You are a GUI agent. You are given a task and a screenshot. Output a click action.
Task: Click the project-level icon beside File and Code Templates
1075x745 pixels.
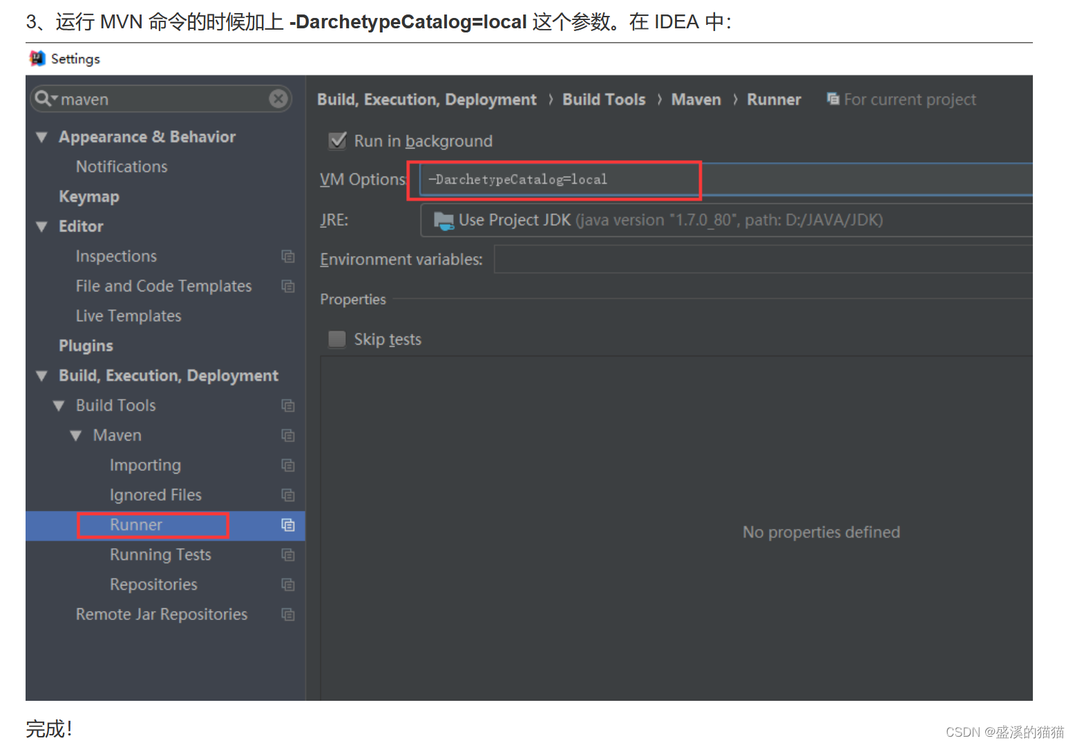tap(288, 286)
